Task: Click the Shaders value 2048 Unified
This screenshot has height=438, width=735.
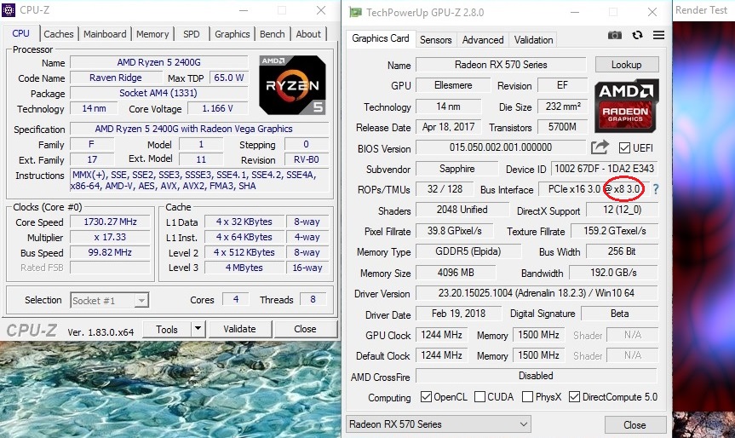Action: [x=462, y=210]
